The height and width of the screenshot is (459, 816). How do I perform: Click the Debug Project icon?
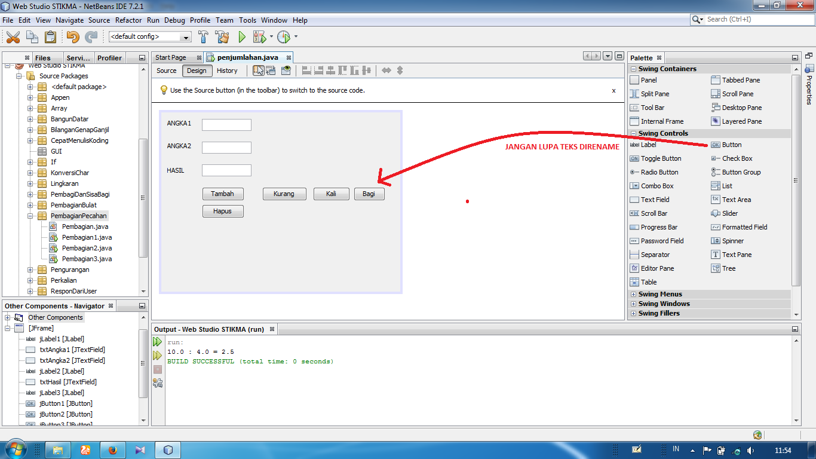pyautogui.click(x=259, y=37)
